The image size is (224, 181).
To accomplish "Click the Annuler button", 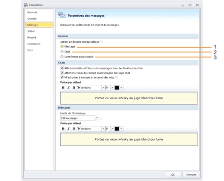I will (191, 175).
